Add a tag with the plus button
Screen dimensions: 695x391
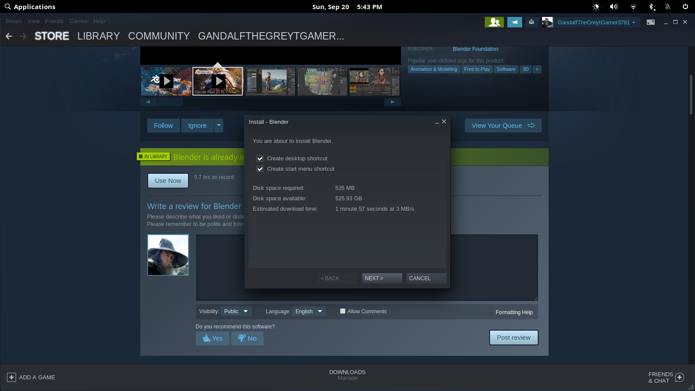point(537,70)
